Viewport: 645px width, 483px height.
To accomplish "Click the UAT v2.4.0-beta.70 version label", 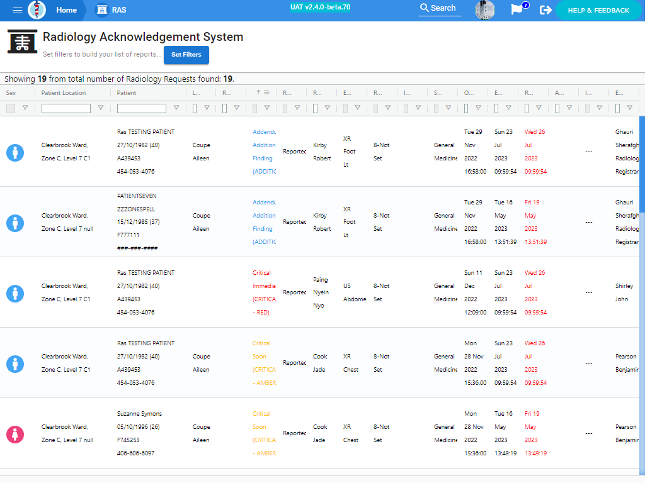I will (x=321, y=7).
